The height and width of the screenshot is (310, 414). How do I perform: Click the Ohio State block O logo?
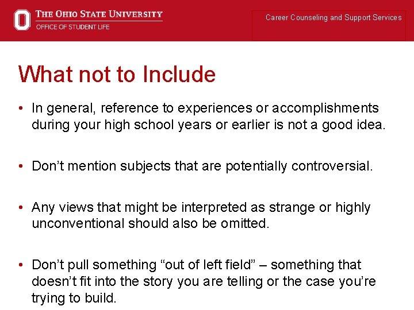pos(22,20)
